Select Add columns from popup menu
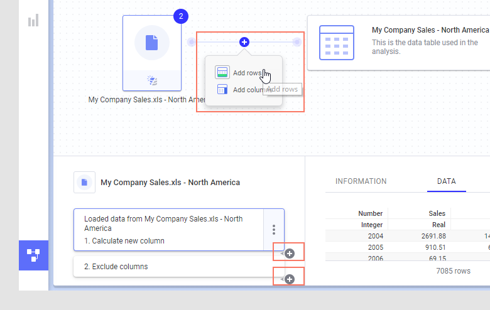This screenshot has width=490, height=310. [x=246, y=90]
